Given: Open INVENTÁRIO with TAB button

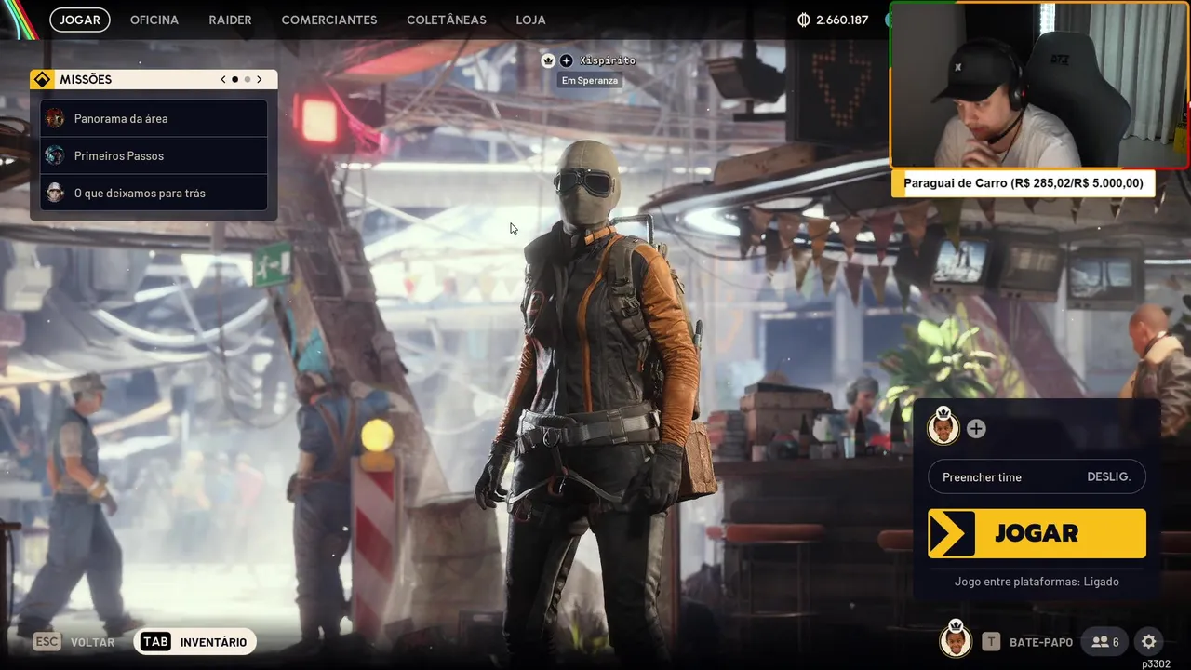Looking at the screenshot, I should (x=195, y=642).
